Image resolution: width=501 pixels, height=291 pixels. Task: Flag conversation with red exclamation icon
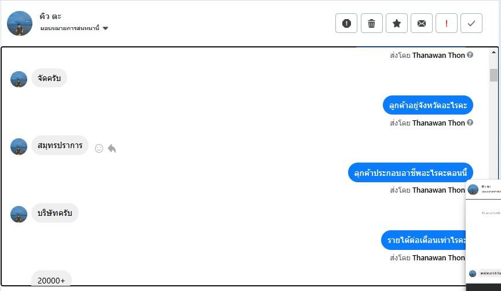coord(447,23)
